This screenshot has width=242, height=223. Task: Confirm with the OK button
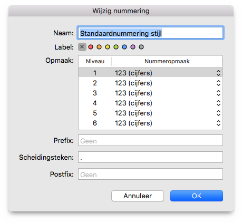click(197, 196)
